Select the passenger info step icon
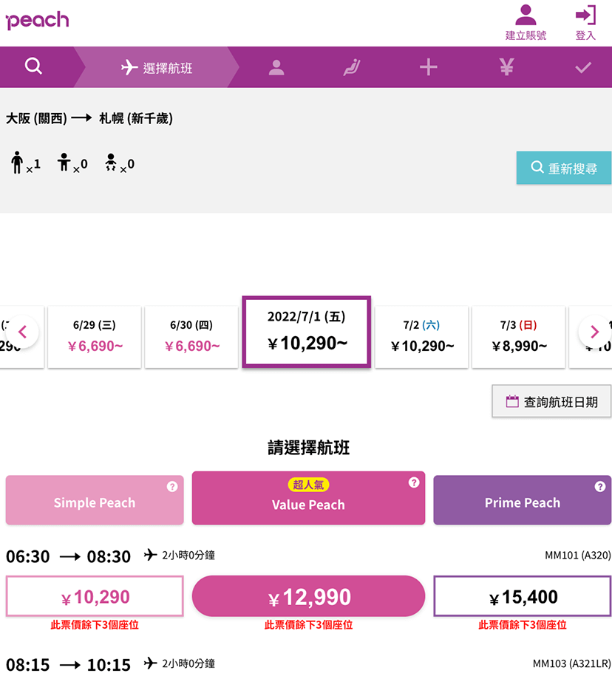This screenshot has width=612, height=676. click(x=276, y=67)
